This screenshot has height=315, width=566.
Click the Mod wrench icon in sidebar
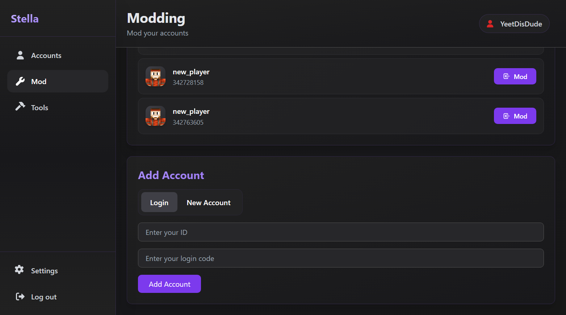tap(20, 82)
